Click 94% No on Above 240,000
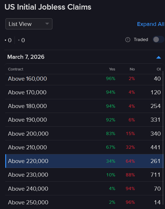Image resolution: width=165 pixels, height=209 pixels. [130, 189]
